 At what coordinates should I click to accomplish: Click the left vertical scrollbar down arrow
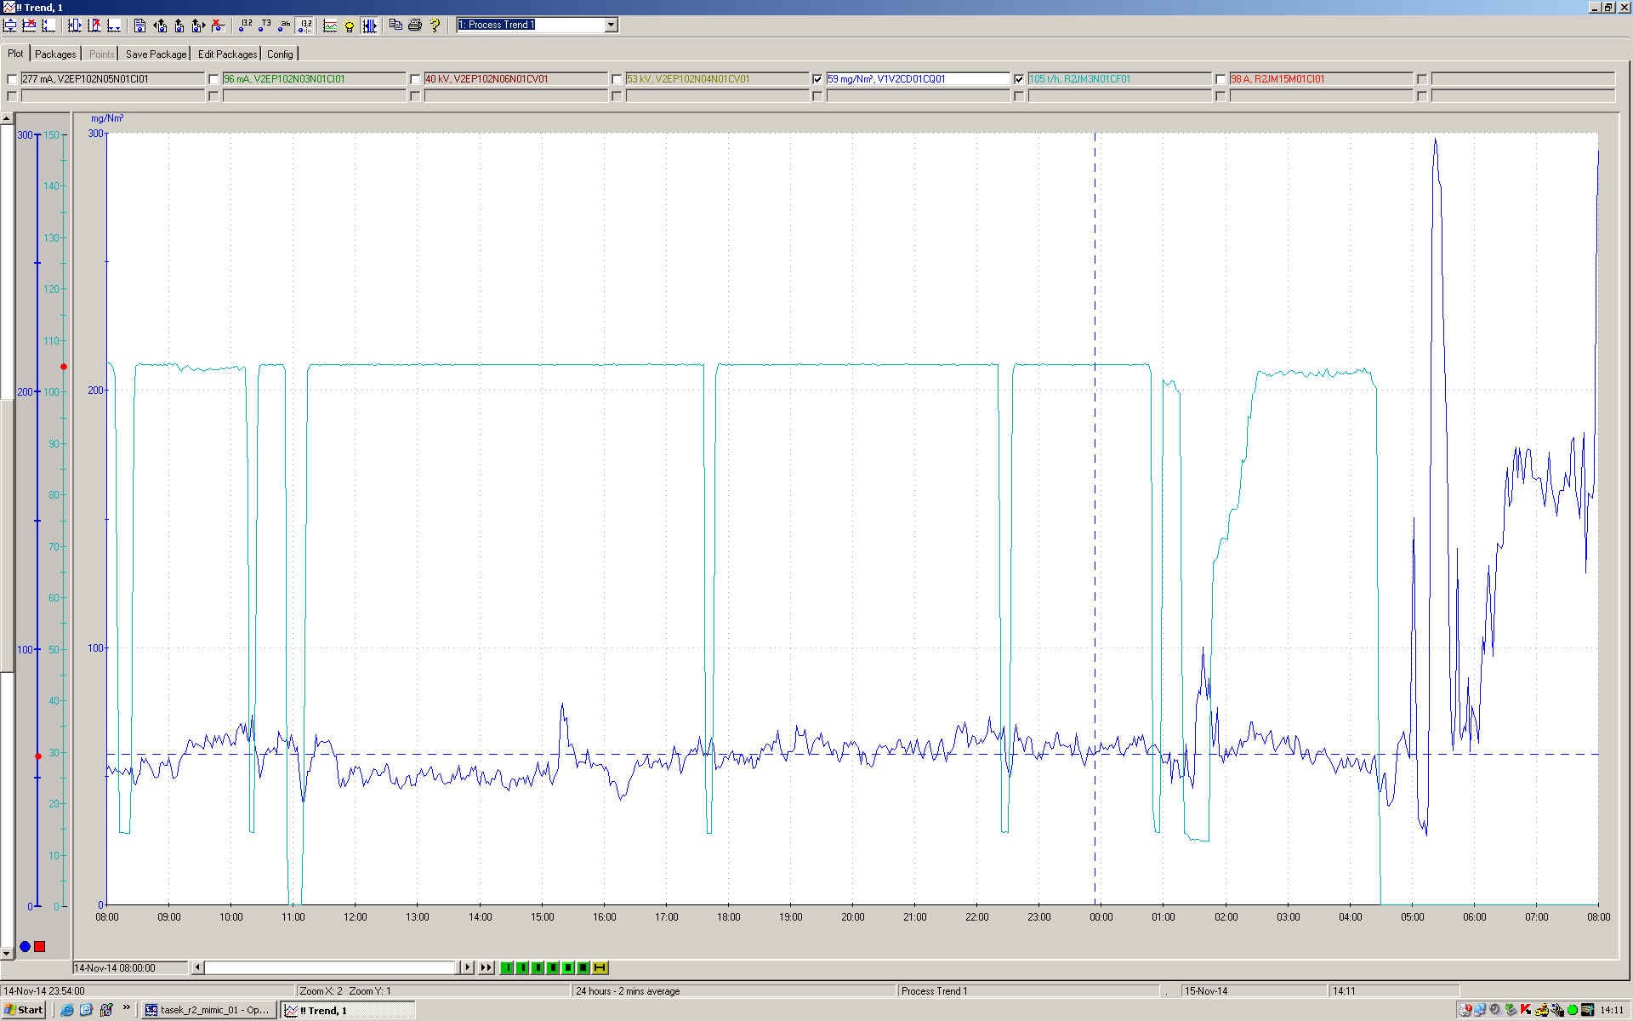click(x=7, y=953)
